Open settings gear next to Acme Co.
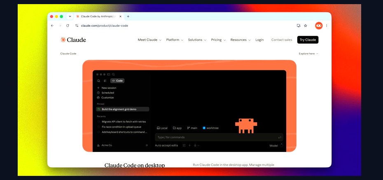 click(147, 145)
